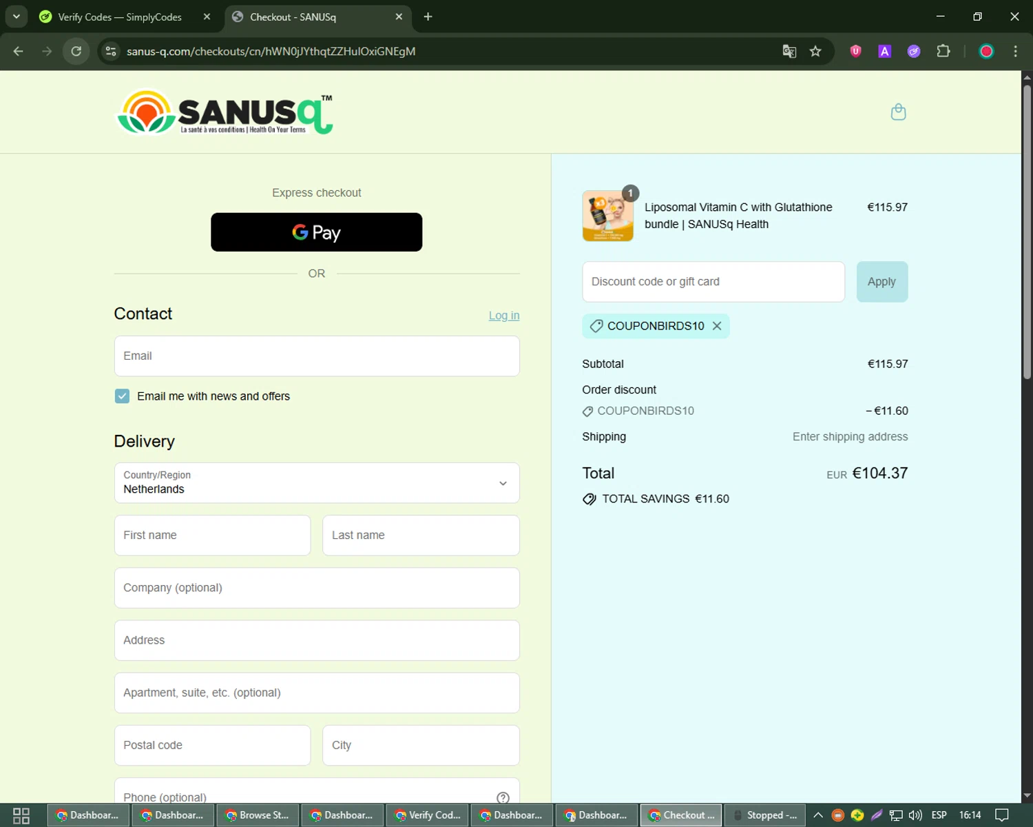Open the Chrome profile avatar
Screen dimensions: 1033x827
tap(986, 51)
